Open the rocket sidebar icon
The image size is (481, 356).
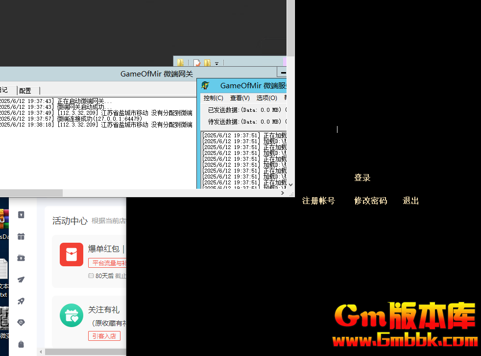pos(21,301)
